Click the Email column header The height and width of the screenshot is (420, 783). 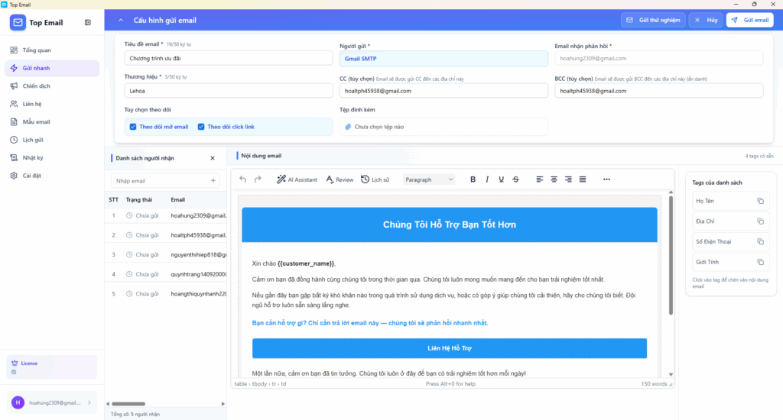click(x=177, y=199)
